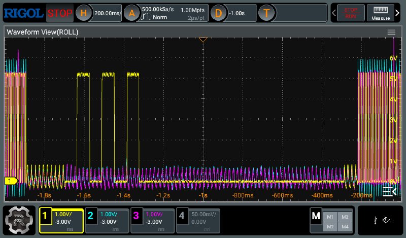
Task: Select math channel M4
Action: pyautogui.click(x=345, y=226)
